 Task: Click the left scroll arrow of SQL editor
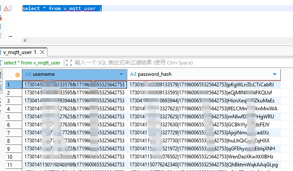pos(24,40)
